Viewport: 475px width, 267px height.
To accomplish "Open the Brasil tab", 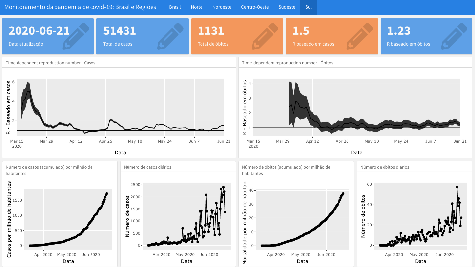I will [175, 7].
